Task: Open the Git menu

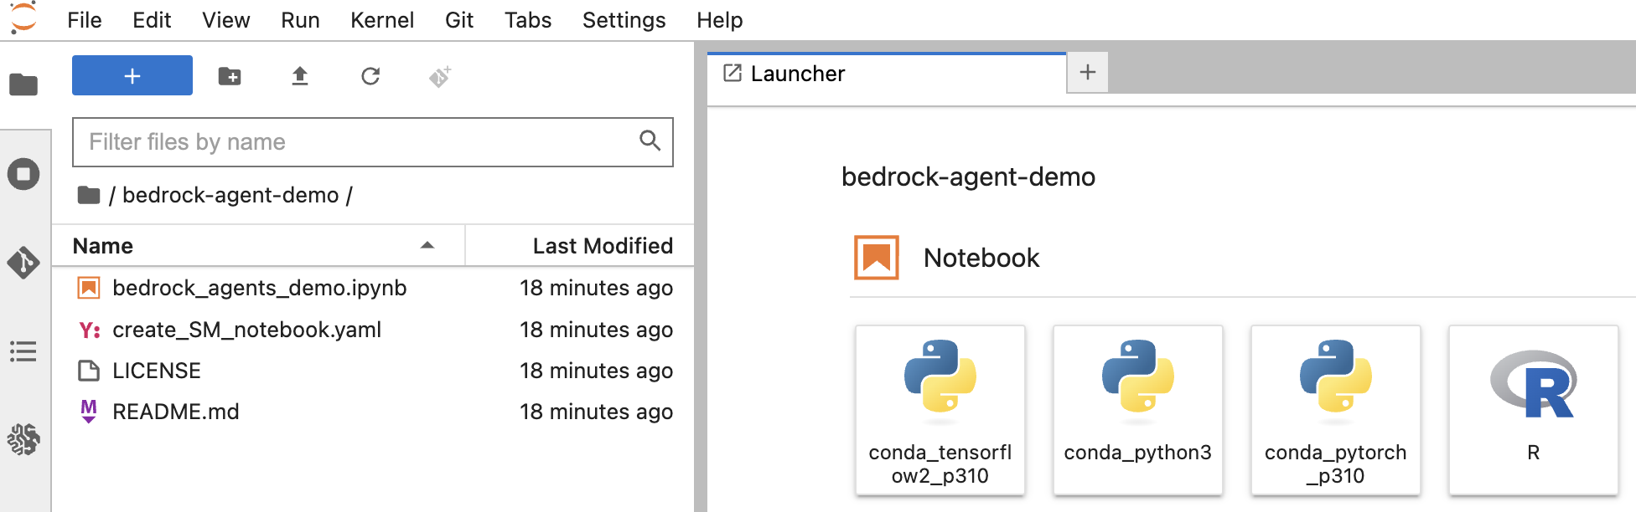Action: click(x=459, y=20)
